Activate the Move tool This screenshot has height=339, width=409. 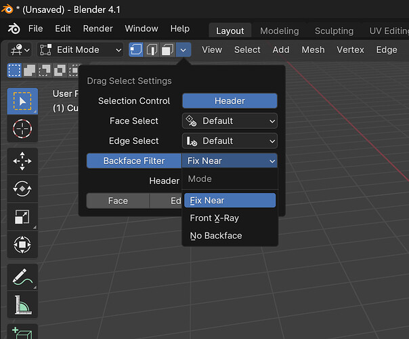pyautogui.click(x=22, y=161)
